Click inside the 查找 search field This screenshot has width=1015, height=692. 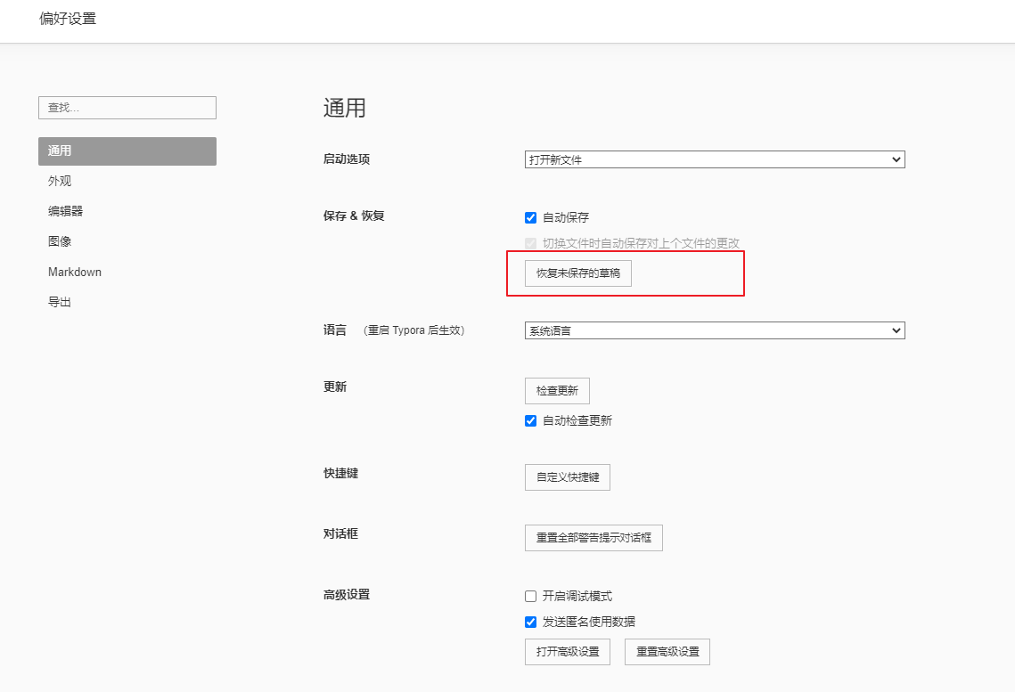tap(127, 107)
